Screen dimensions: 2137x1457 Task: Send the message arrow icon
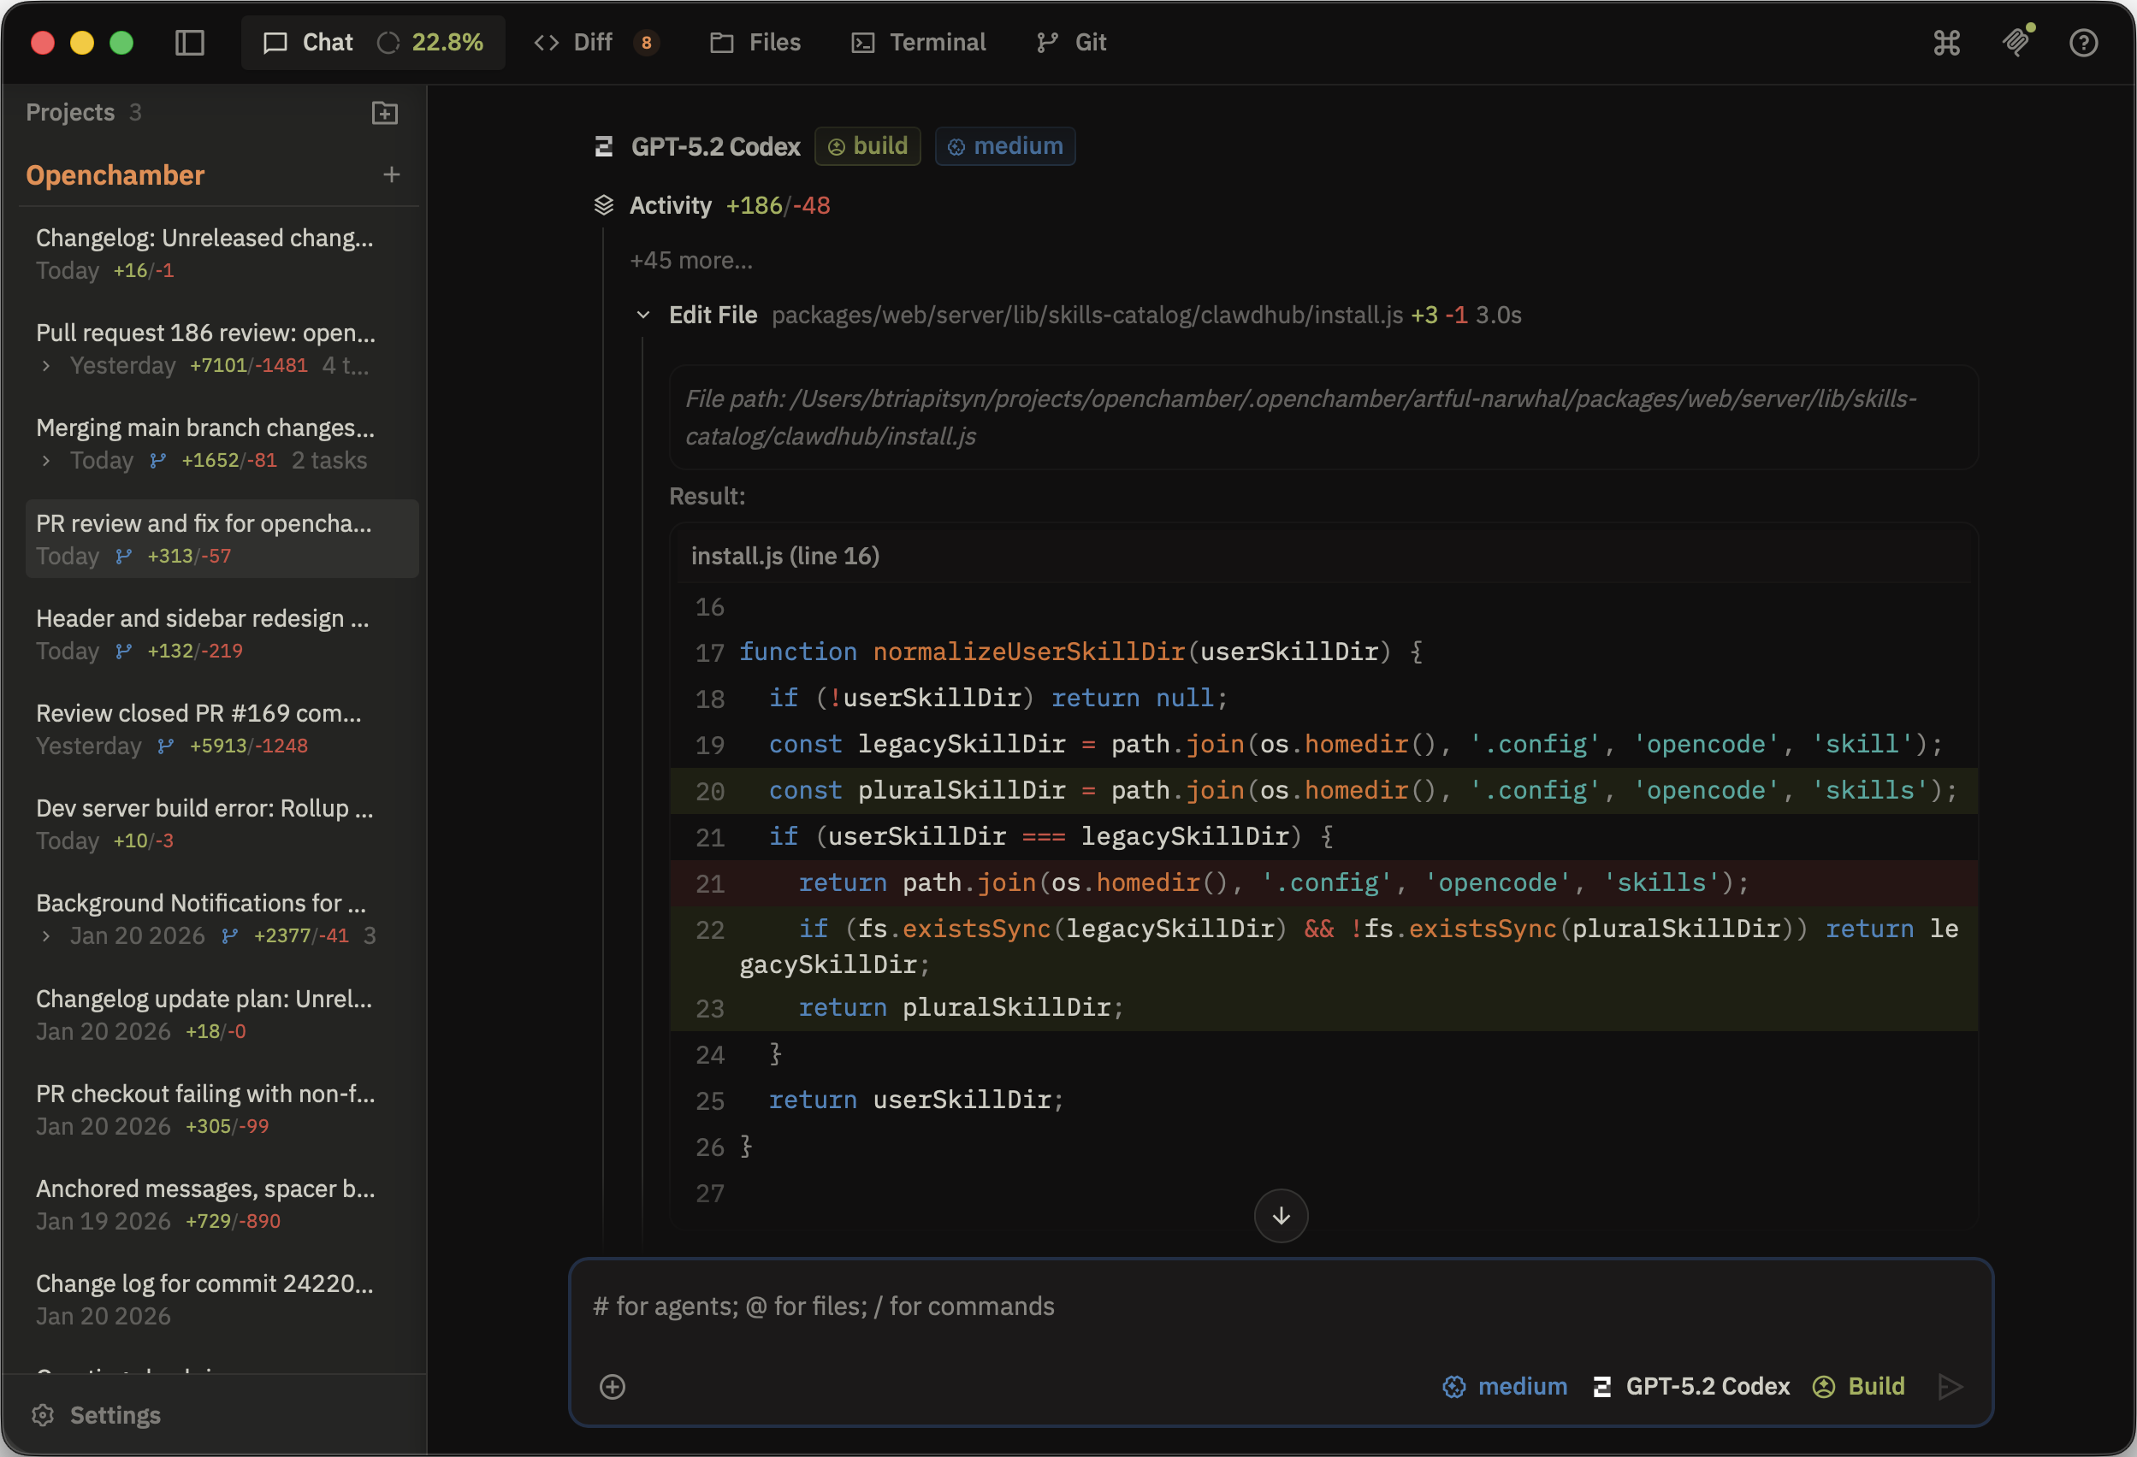click(1950, 1386)
